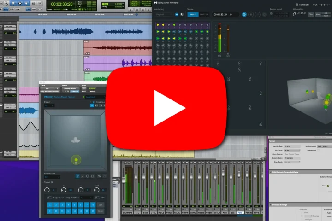The width and height of the screenshot is (332, 221).
Task: Click the sequencer Edit button
Action: pos(101,205)
